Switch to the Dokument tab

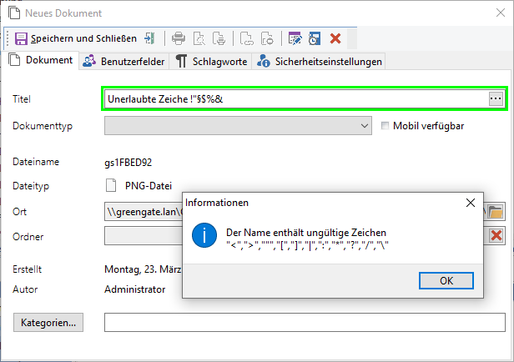point(41,60)
